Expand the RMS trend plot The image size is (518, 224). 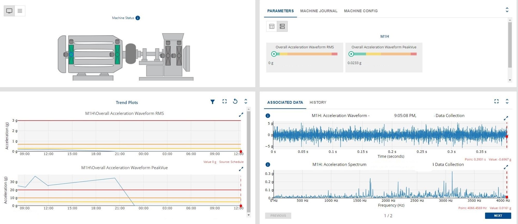pos(241,114)
